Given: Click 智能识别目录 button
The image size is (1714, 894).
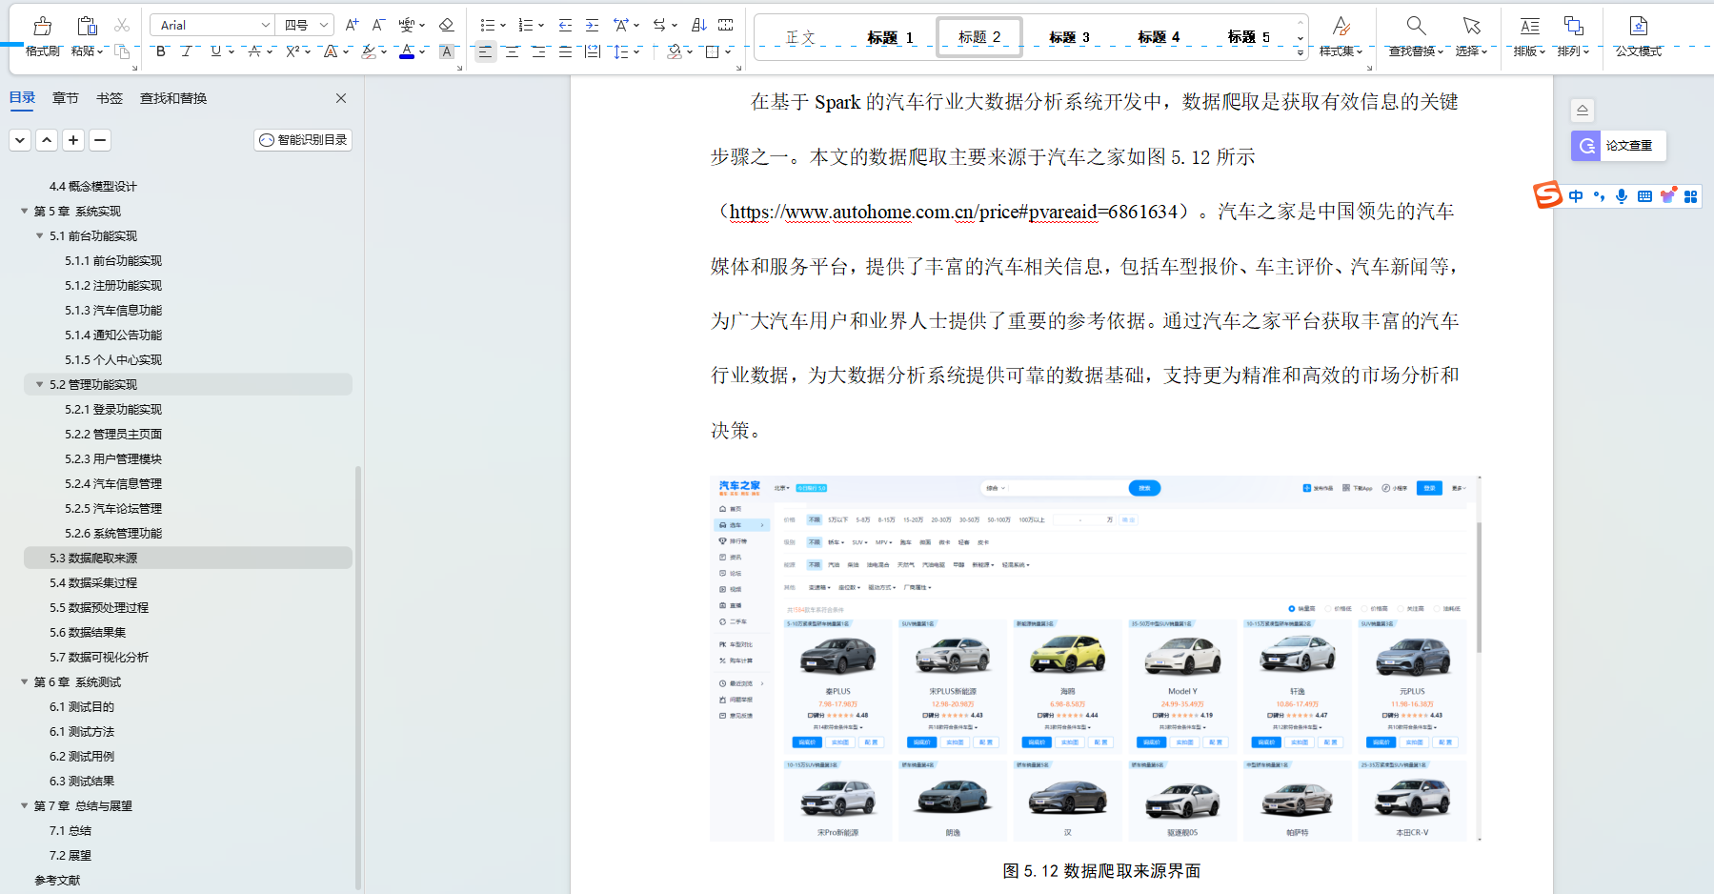Looking at the screenshot, I should [x=303, y=140].
